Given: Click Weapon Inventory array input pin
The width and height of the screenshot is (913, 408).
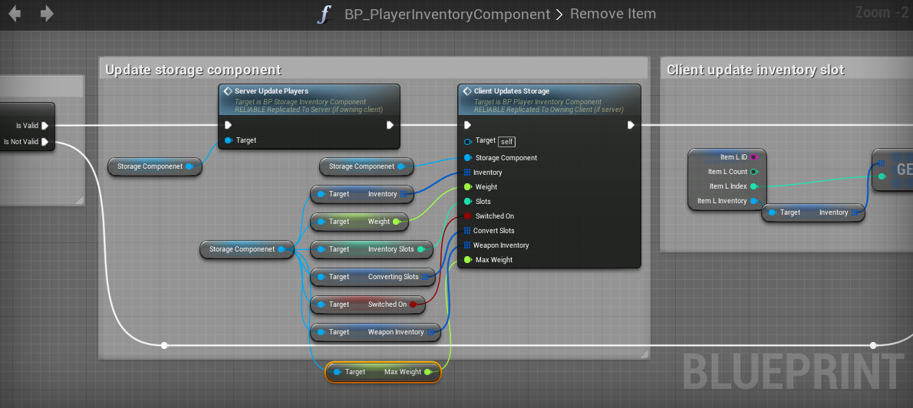Looking at the screenshot, I should pyautogui.click(x=467, y=245).
